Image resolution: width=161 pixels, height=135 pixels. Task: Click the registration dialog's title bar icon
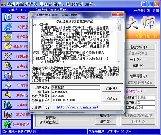[x=32, y=15]
